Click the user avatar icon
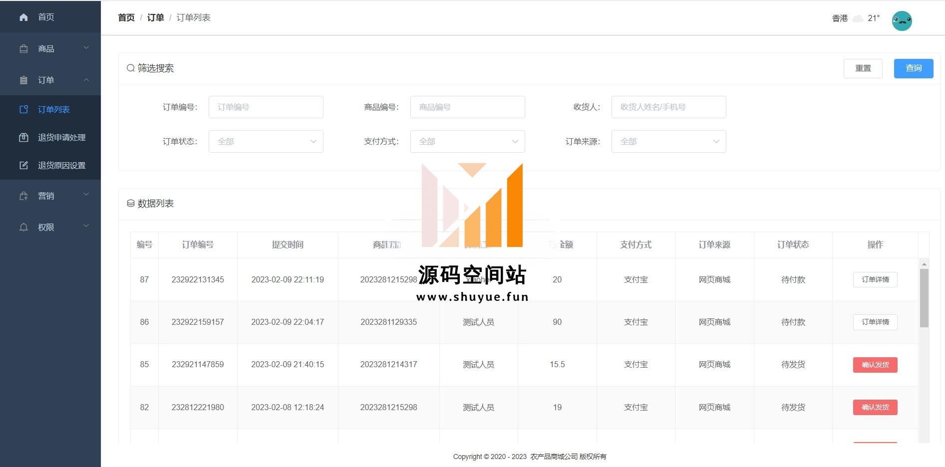The height and width of the screenshot is (467, 945). (902, 21)
